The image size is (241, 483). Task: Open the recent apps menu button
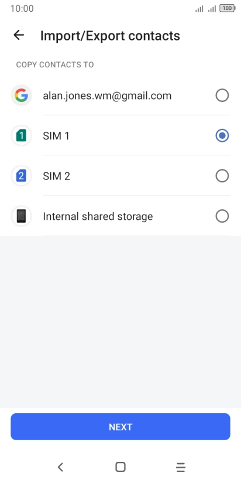[x=181, y=467]
